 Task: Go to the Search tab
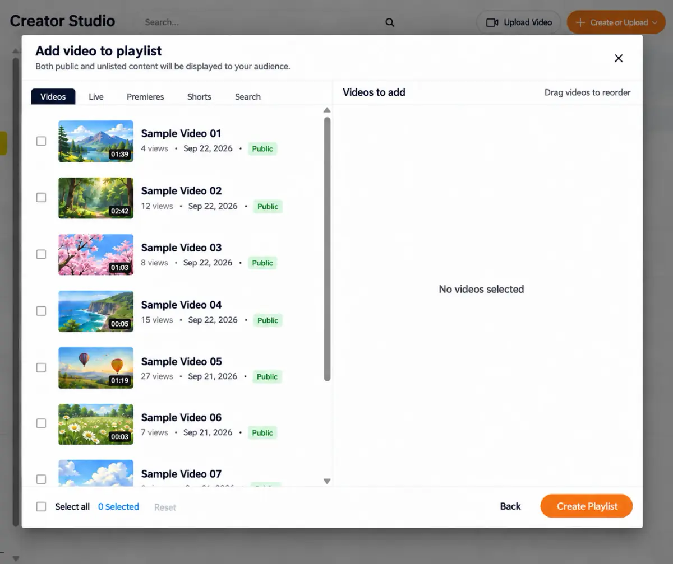tap(247, 96)
